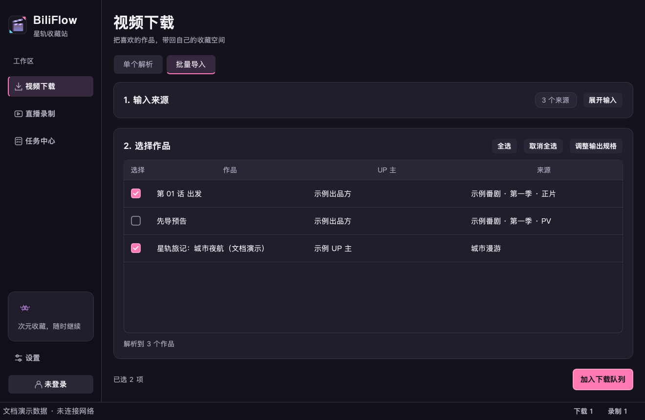The width and height of the screenshot is (645, 420).
Task: Click the user avatar icon beside 未登录
Action: pos(39,384)
